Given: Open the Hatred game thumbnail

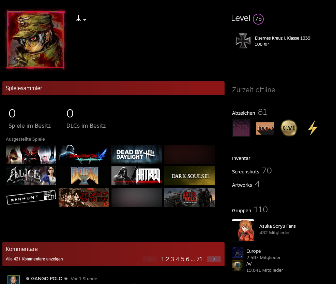Looking at the screenshot, I should [x=136, y=176].
